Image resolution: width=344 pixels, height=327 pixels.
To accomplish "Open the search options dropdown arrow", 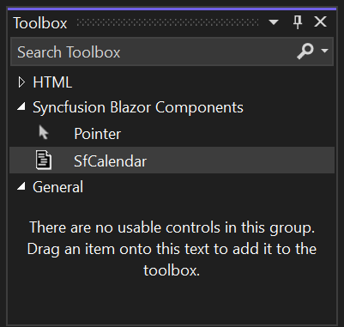I will click(x=324, y=51).
